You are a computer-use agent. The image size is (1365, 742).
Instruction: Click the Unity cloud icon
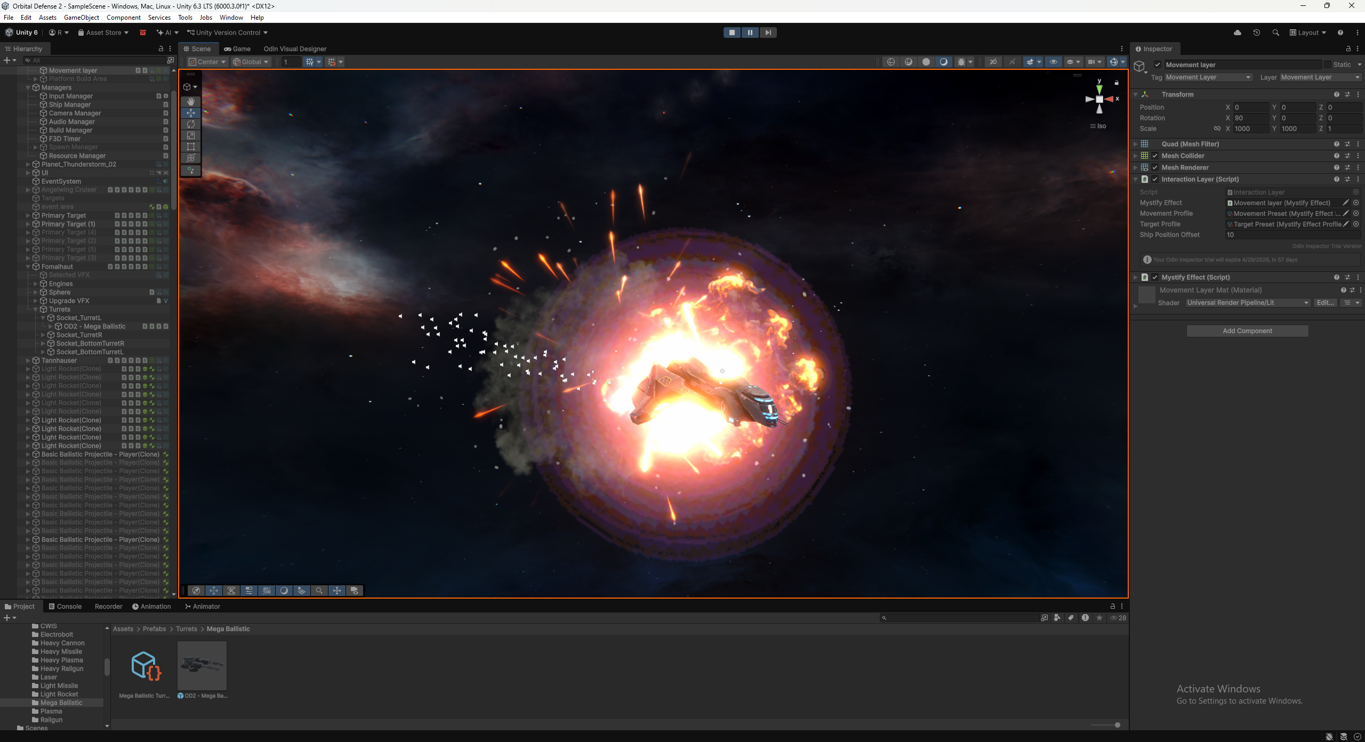(1237, 33)
